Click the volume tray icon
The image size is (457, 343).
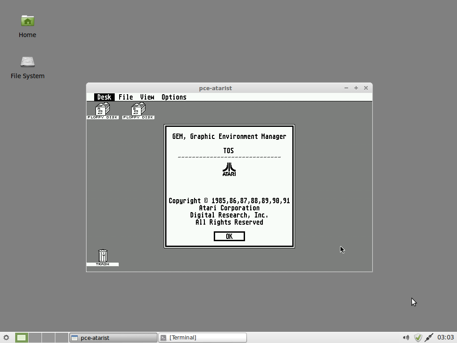pyautogui.click(x=406, y=338)
